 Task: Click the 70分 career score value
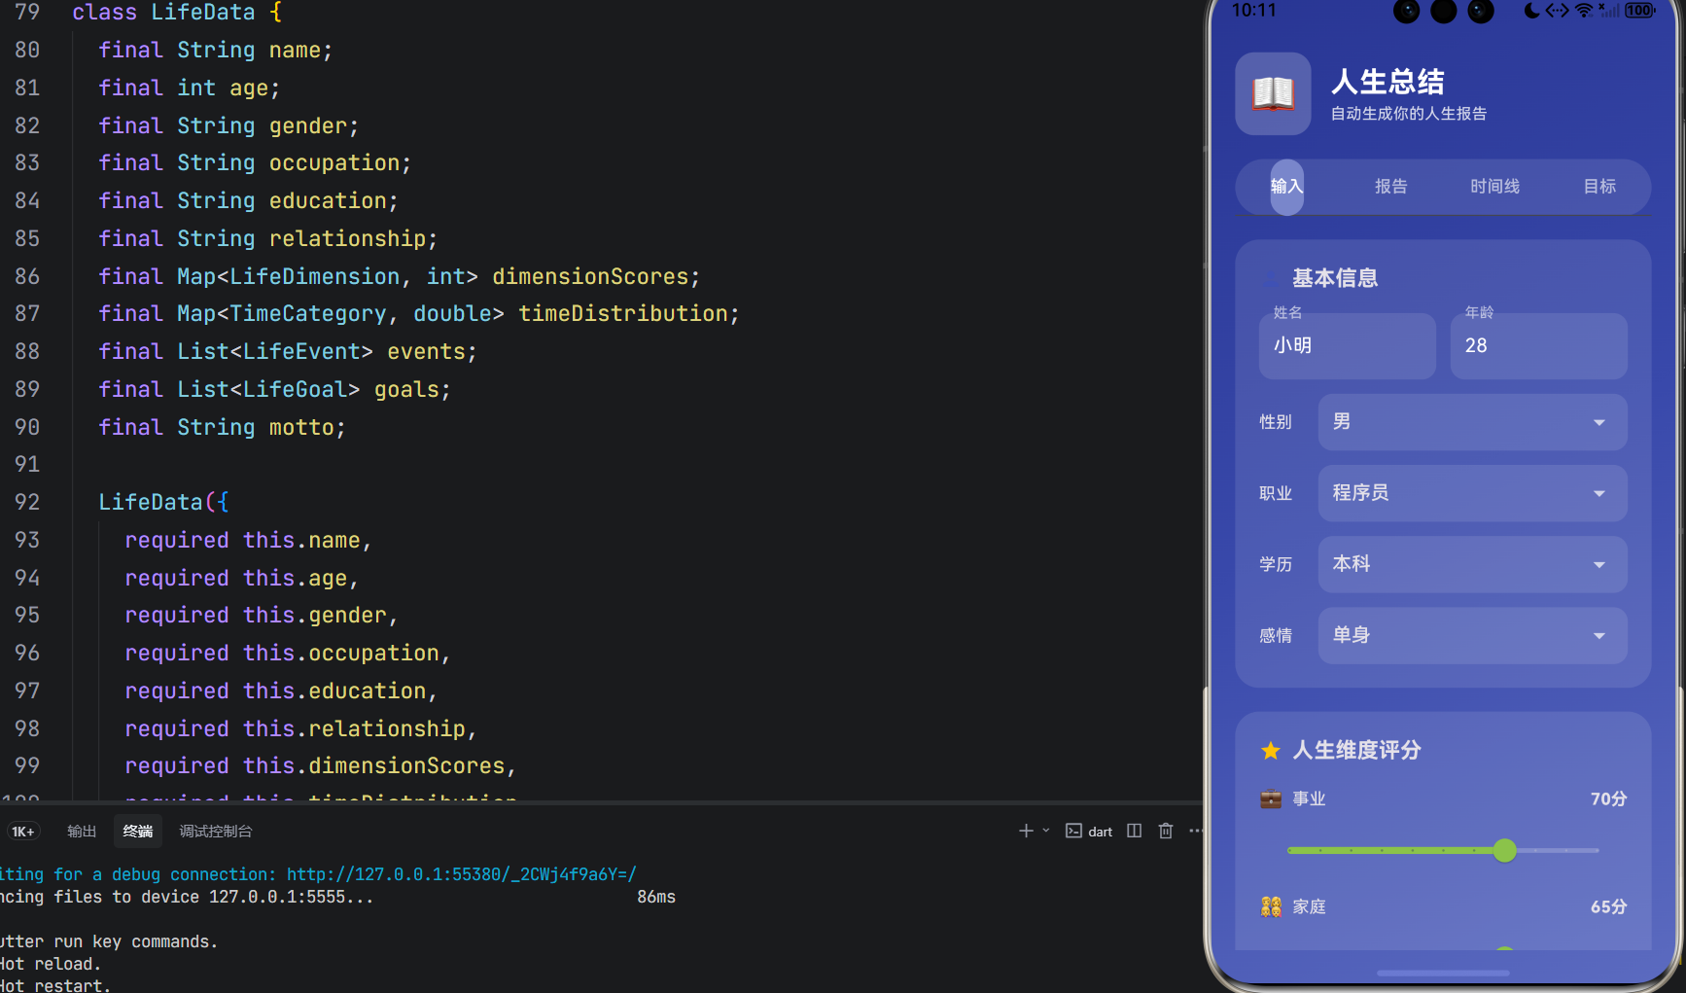1608,799
